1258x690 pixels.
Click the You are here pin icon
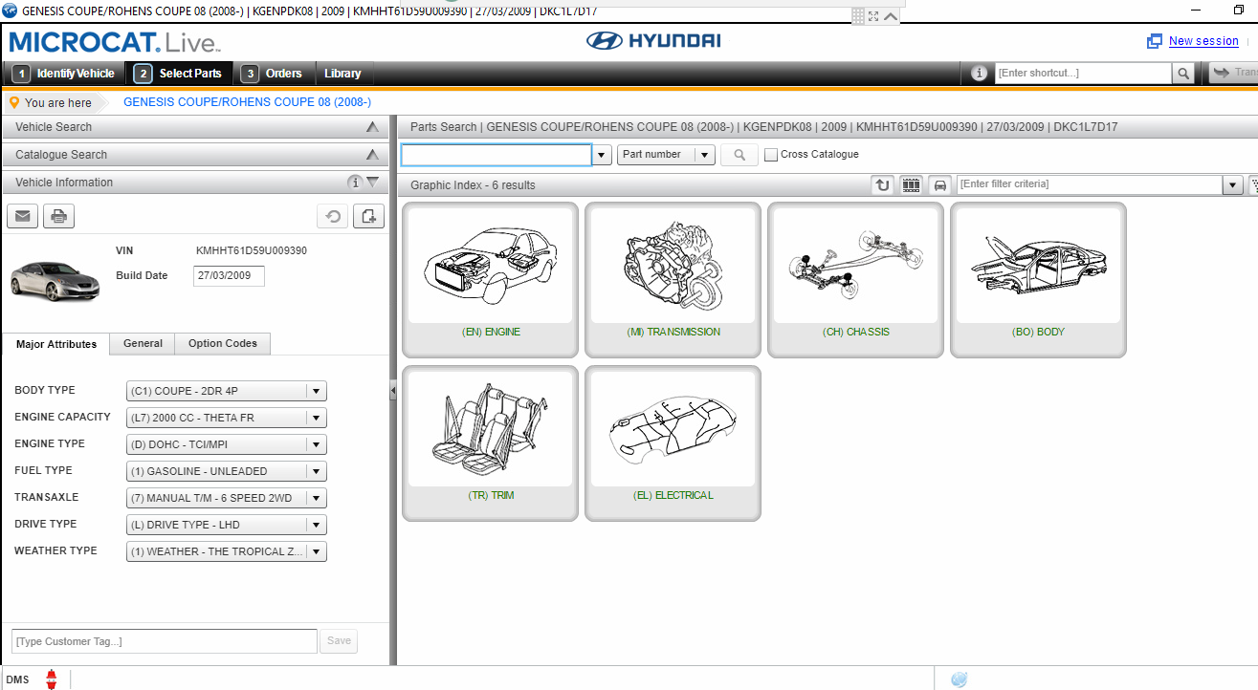pyautogui.click(x=14, y=102)
